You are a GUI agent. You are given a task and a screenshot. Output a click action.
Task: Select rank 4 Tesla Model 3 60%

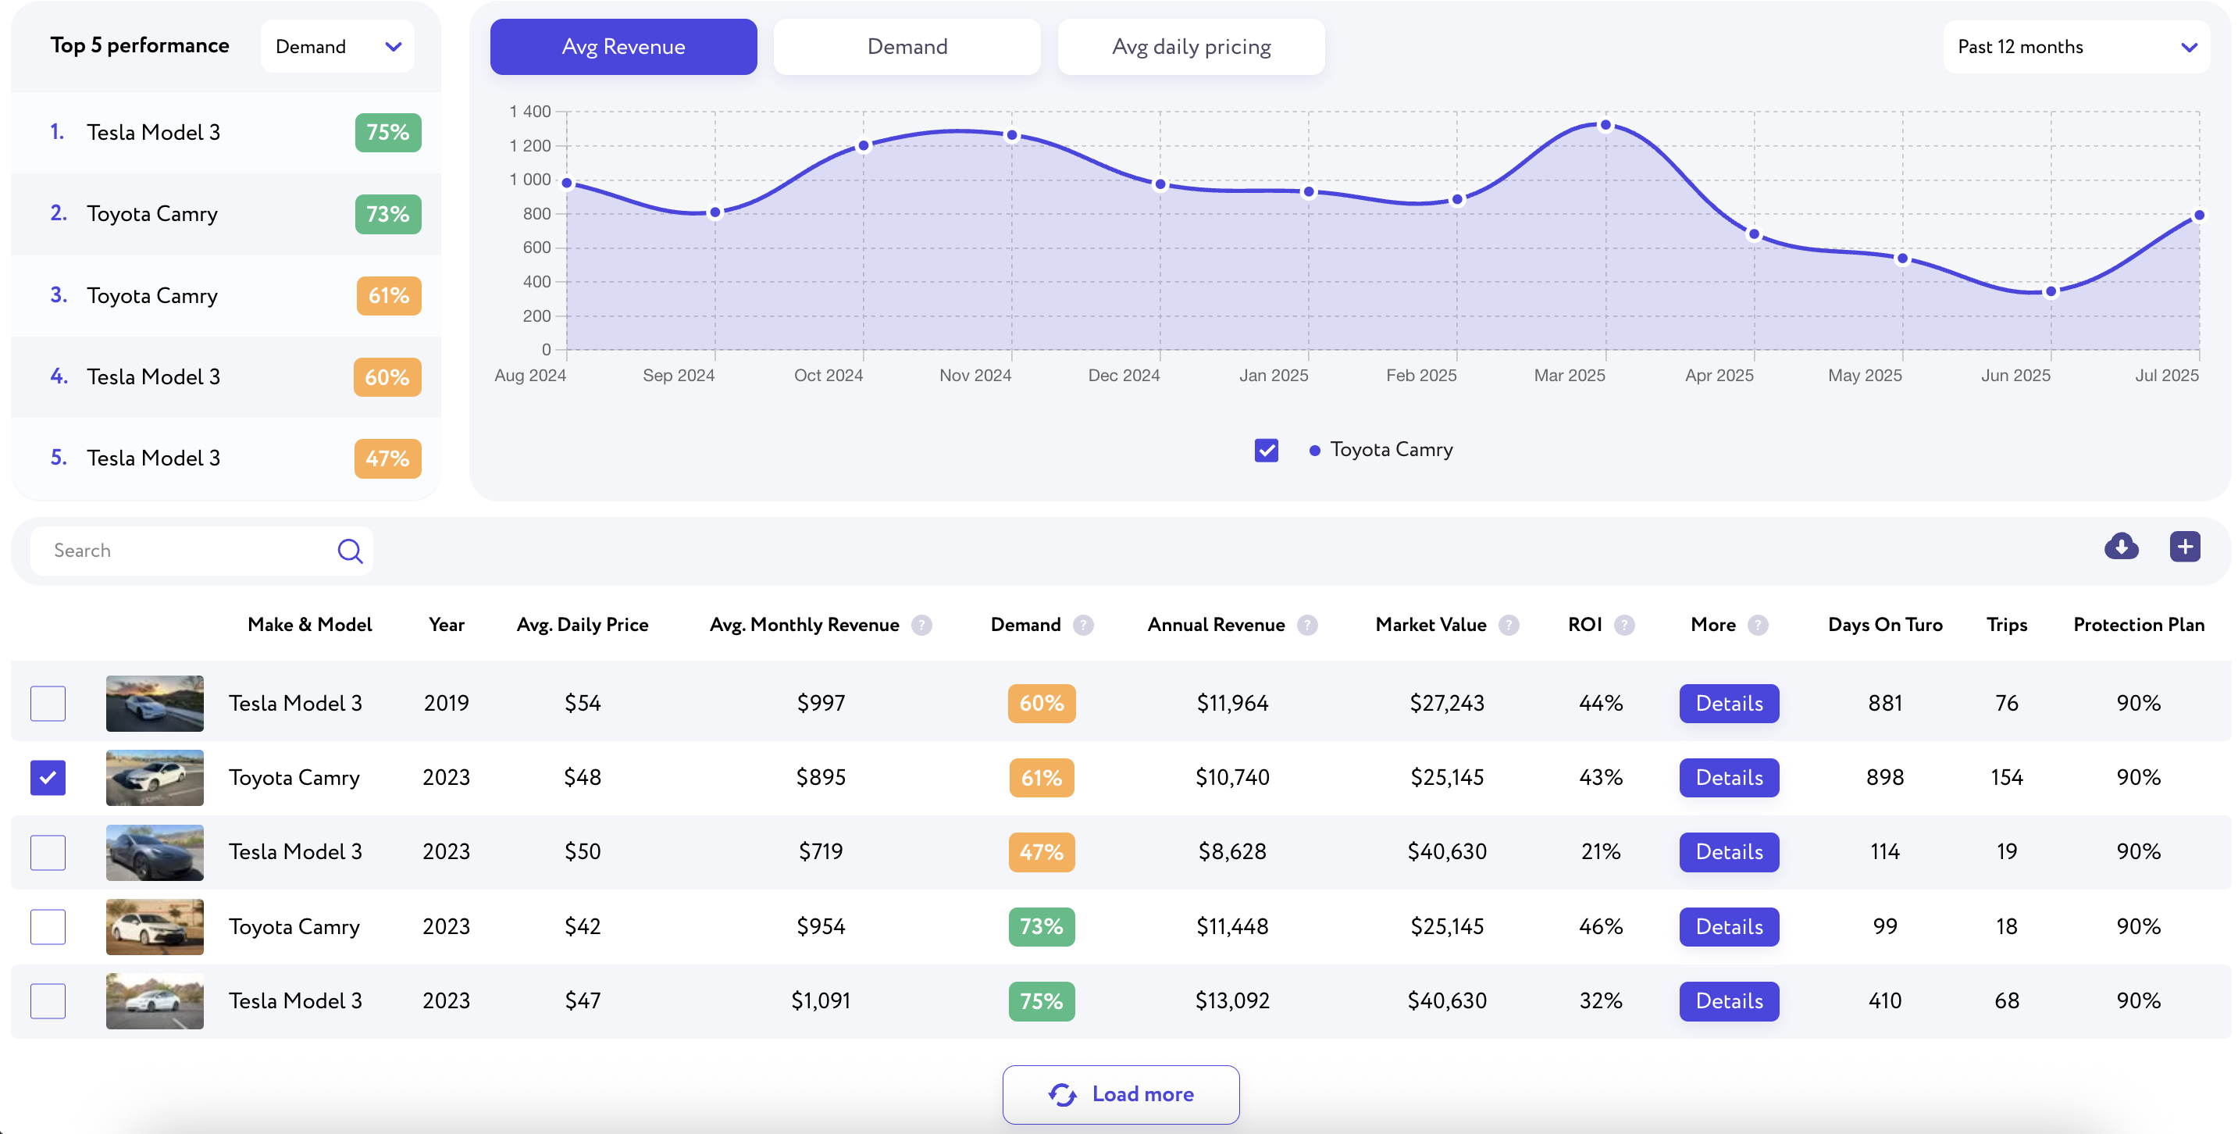click(226, 377)
